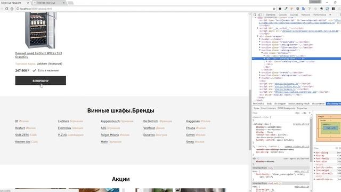Click the Computed pane filter field
This screenshot has height=192, width=341.
(x=324, y=148)
